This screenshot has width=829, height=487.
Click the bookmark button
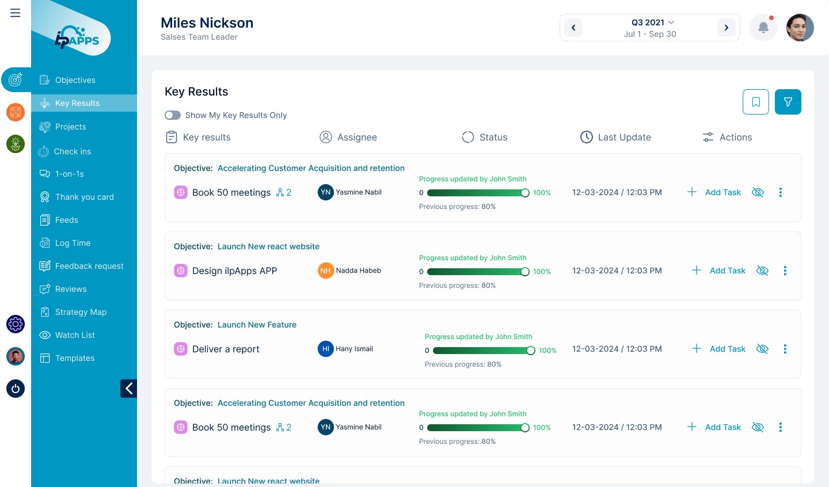click(x=756, y=102)
